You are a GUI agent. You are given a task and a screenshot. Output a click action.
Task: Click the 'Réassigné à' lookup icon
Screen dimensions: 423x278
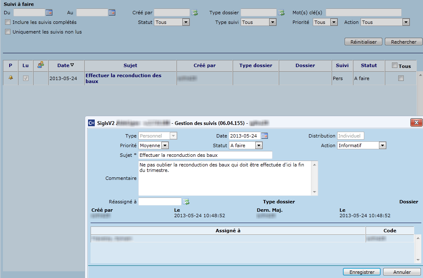(x=186, y=202)
